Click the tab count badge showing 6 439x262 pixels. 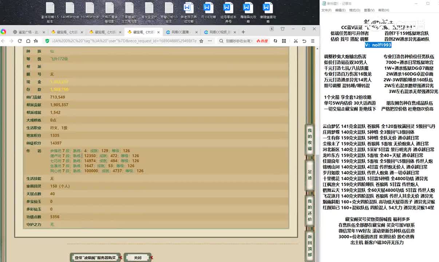pyautogui.click(x=272, y=29)
